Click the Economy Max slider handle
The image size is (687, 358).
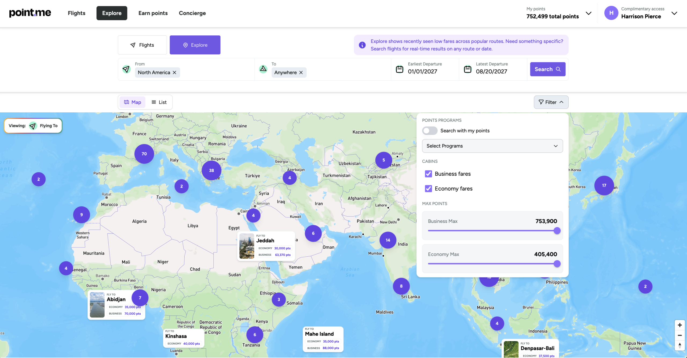[x=557, y=264]
